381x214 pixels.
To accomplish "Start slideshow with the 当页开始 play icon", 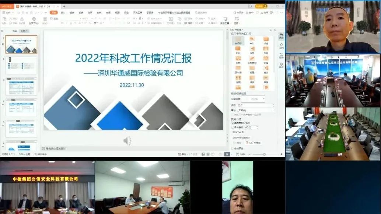I will [34, 19].
